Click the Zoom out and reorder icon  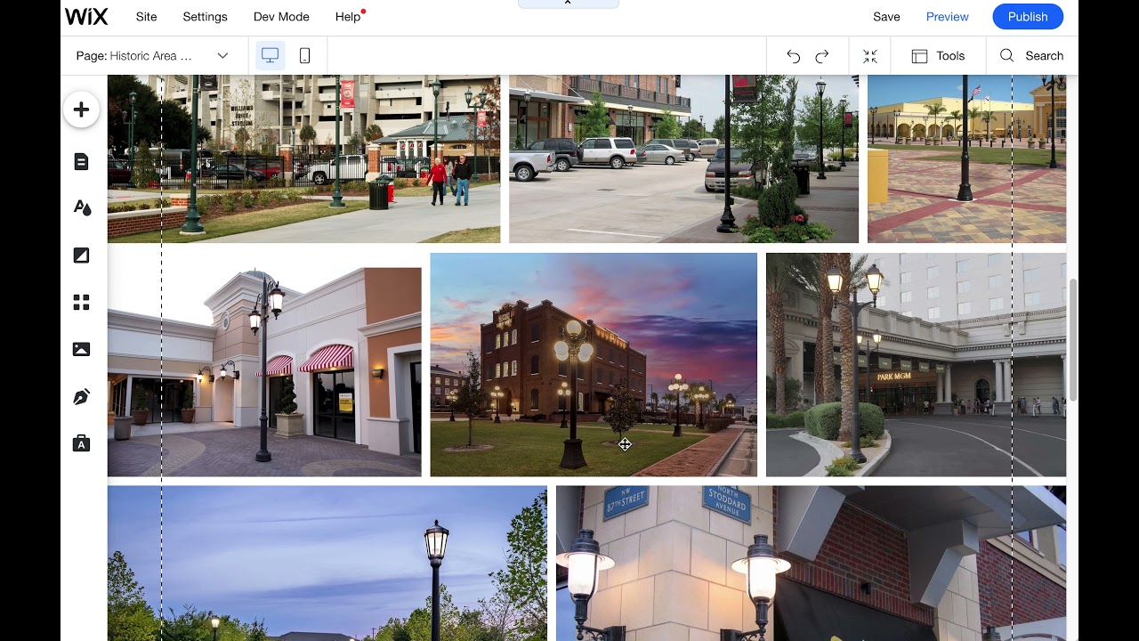tap(870, 56)
